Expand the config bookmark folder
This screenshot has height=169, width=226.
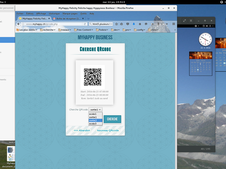tap(139, 30)
